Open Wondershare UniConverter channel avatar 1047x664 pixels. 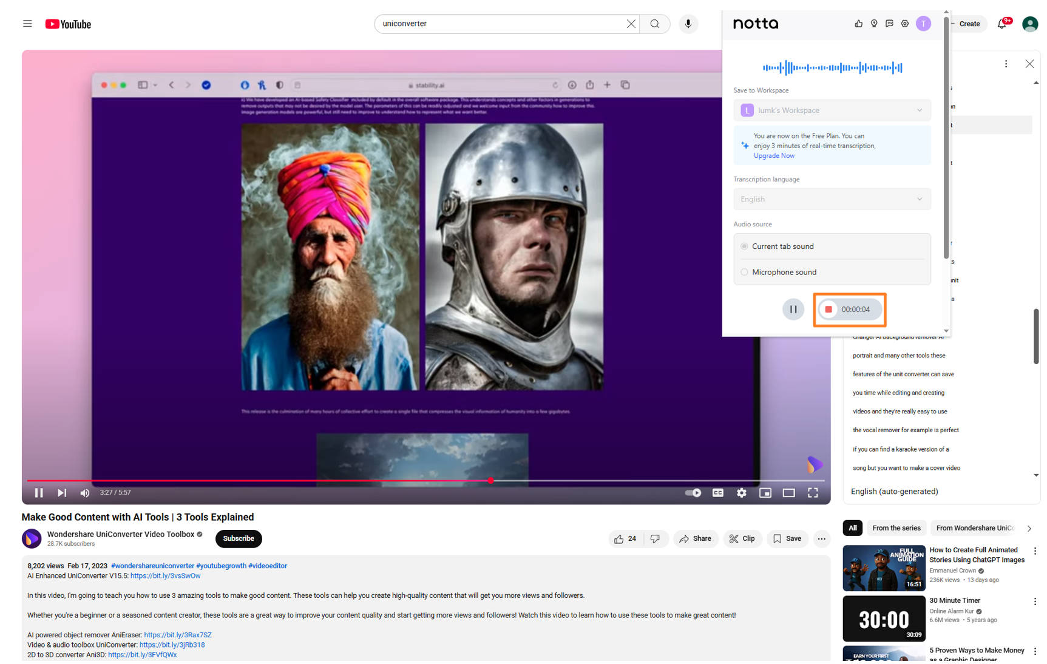pos(32,538)
